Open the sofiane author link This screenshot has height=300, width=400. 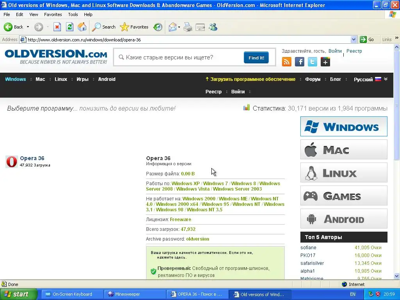308,247
